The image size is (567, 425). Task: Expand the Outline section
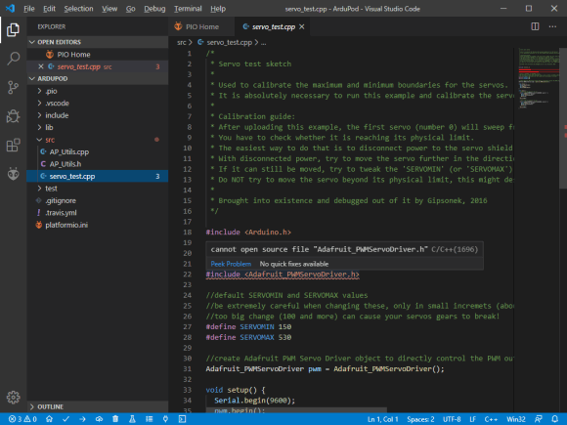[98, 407]
